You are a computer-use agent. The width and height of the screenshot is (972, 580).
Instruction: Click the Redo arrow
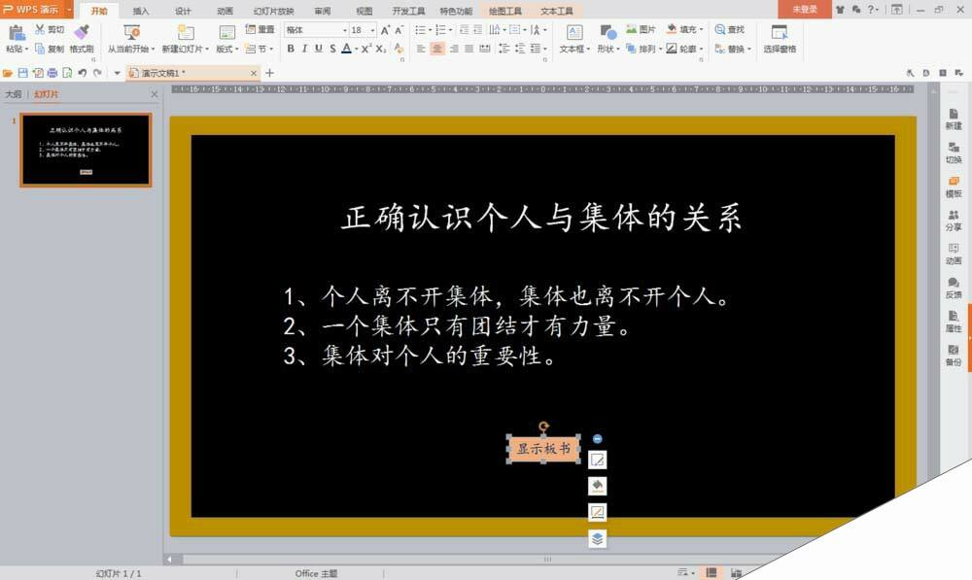(x=96, y=73)
